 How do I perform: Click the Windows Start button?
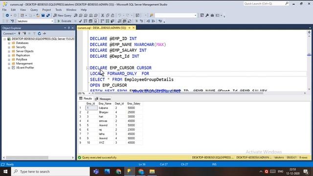tap(5, 172)
